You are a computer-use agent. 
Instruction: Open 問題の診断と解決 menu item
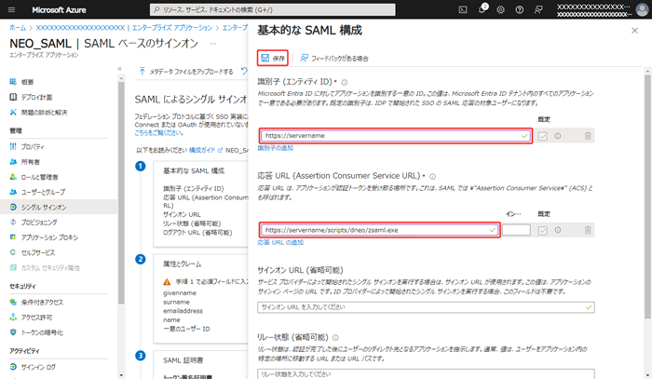point(44,112)
